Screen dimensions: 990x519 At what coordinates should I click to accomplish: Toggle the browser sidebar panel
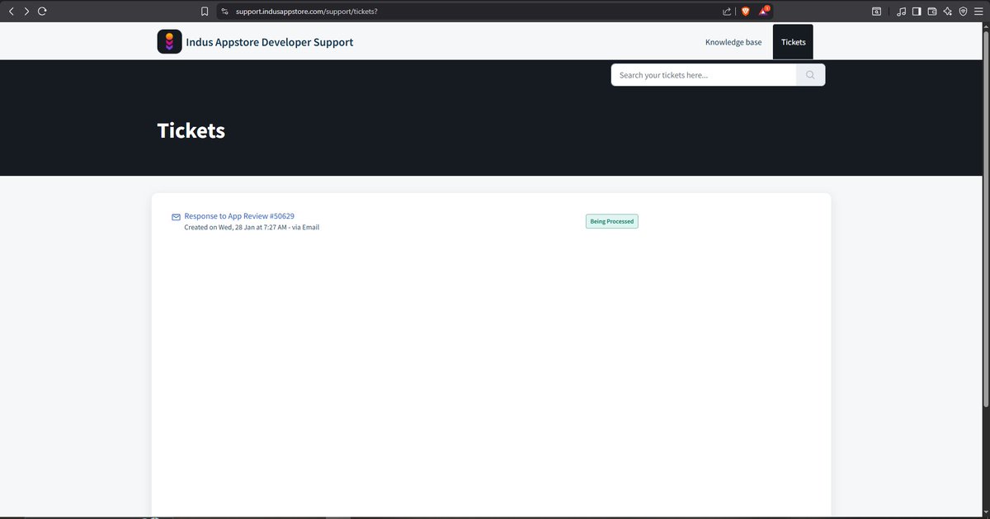point(917,12)
